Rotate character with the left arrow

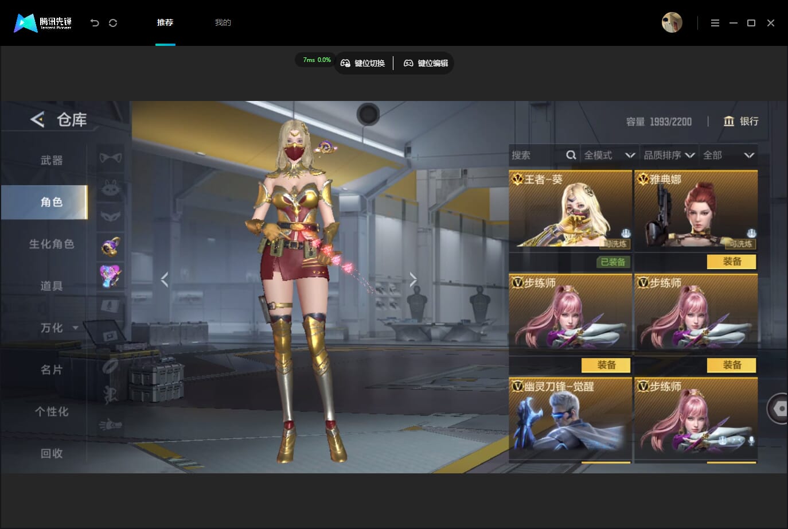tap(165, 279)
